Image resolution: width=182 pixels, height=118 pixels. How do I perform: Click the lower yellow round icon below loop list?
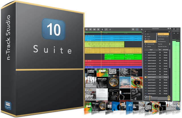pos(169,99)
